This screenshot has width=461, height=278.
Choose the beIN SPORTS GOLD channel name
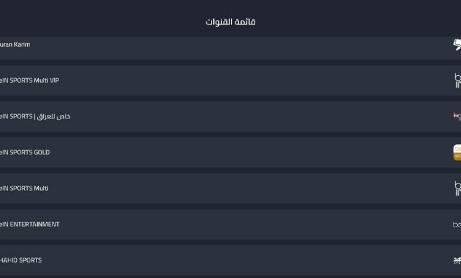click(x=25, y=153)
